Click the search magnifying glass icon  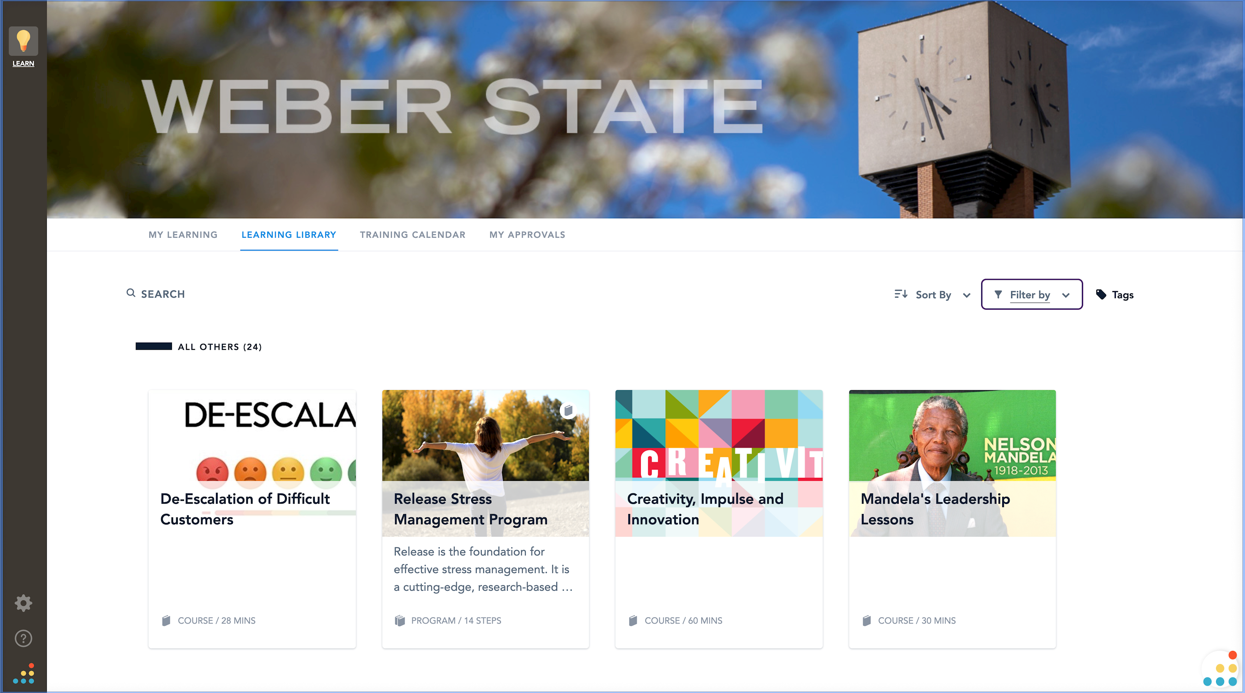click(x=130, y=293)
